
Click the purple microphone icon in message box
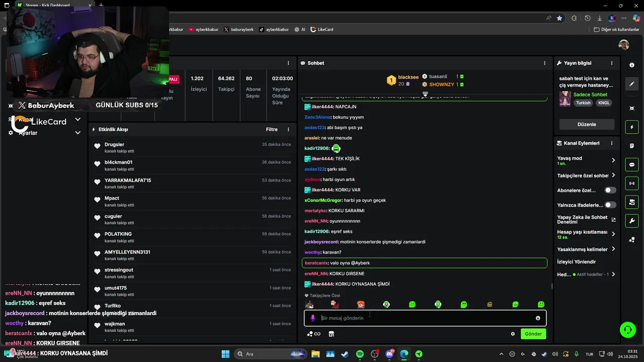pos(313,318)
